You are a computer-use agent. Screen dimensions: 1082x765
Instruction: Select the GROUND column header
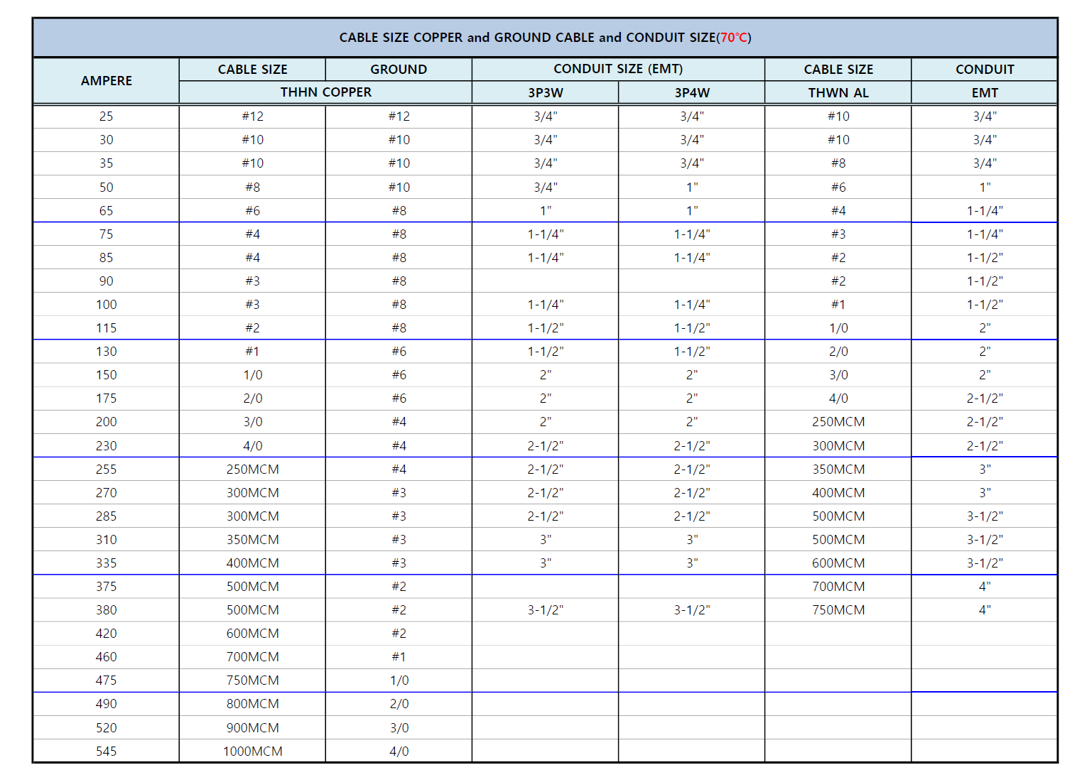(399, 70)
